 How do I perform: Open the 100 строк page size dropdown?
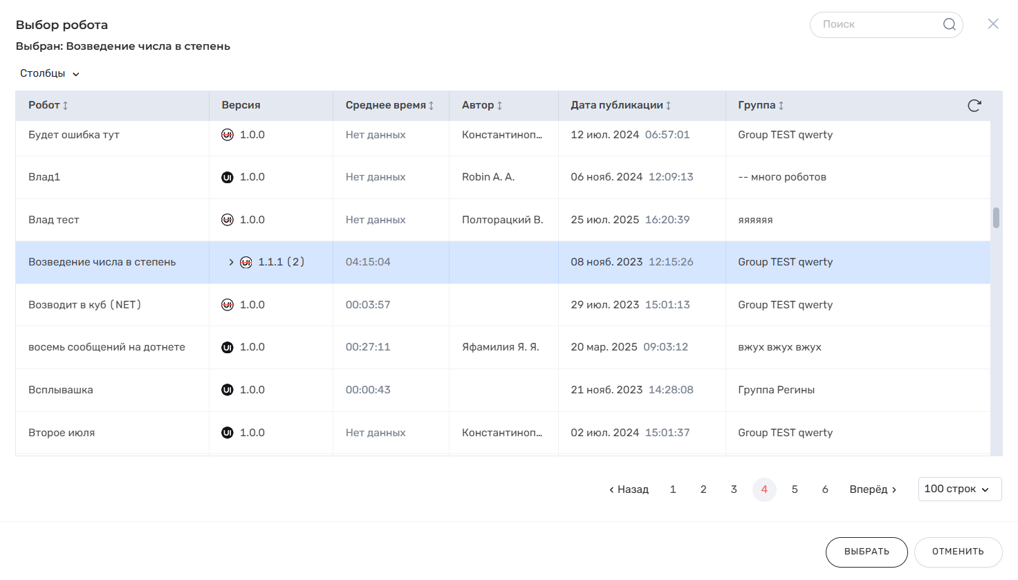[x=959, y=489]
